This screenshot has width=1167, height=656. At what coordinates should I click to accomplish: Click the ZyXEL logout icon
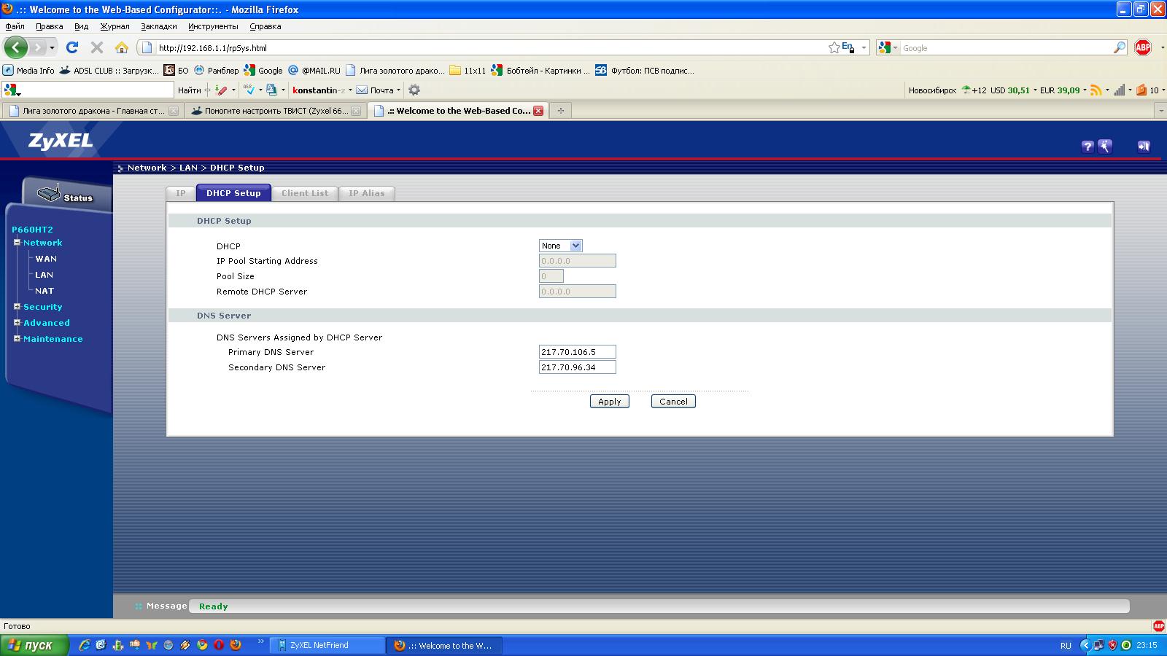(1143, 147)
